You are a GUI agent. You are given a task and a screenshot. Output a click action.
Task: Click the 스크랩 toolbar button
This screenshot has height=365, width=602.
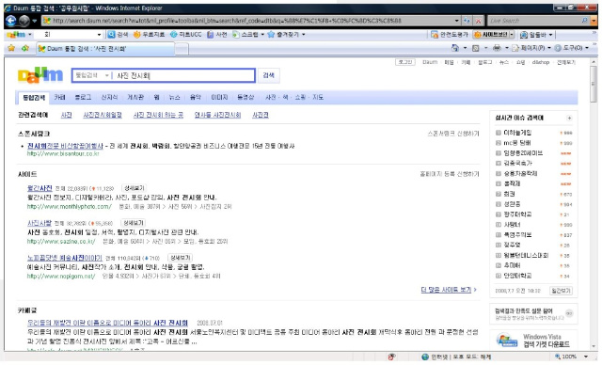[246, 35]
